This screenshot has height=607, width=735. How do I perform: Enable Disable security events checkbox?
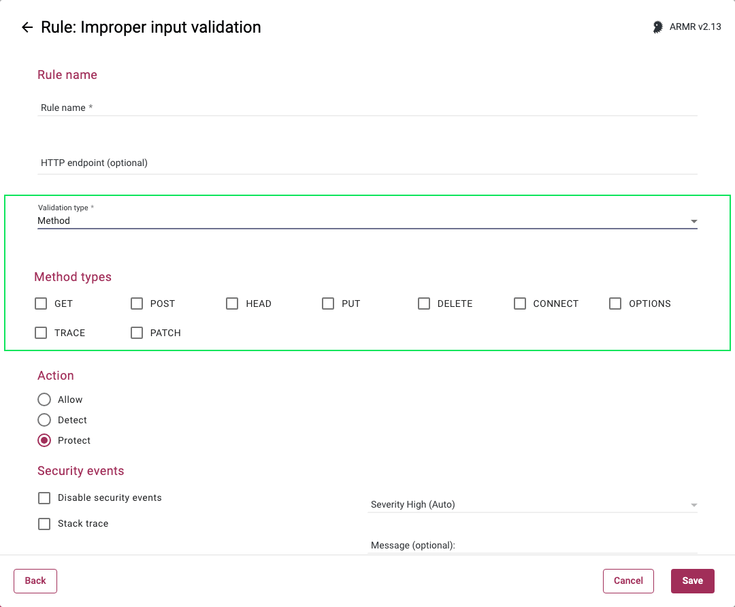pyautogui.click(x=44, y=498)
